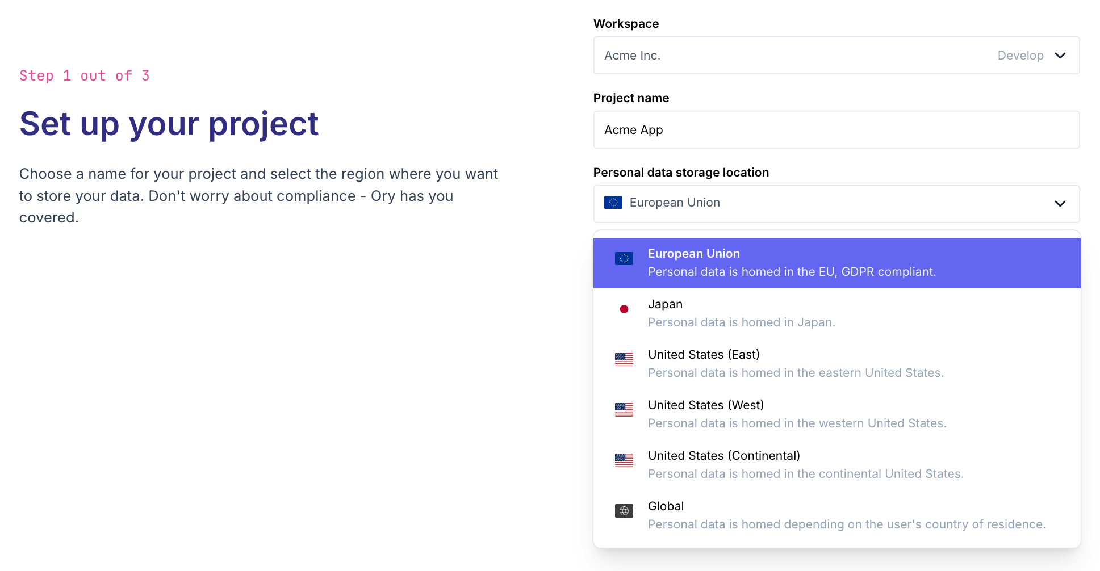Click the Develop label in workspace field
The width and height of the screenshot is (1100, 571).
point(1020,56)
